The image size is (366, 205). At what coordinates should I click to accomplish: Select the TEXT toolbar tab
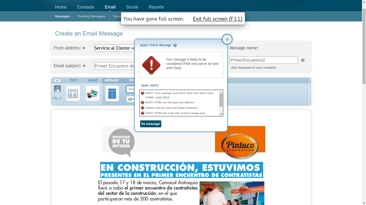(73, 80)
